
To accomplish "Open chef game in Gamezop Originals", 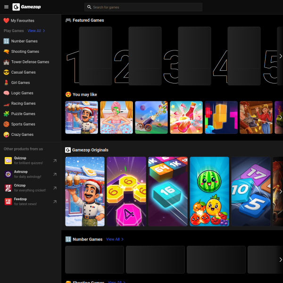I will pos(85,191).
